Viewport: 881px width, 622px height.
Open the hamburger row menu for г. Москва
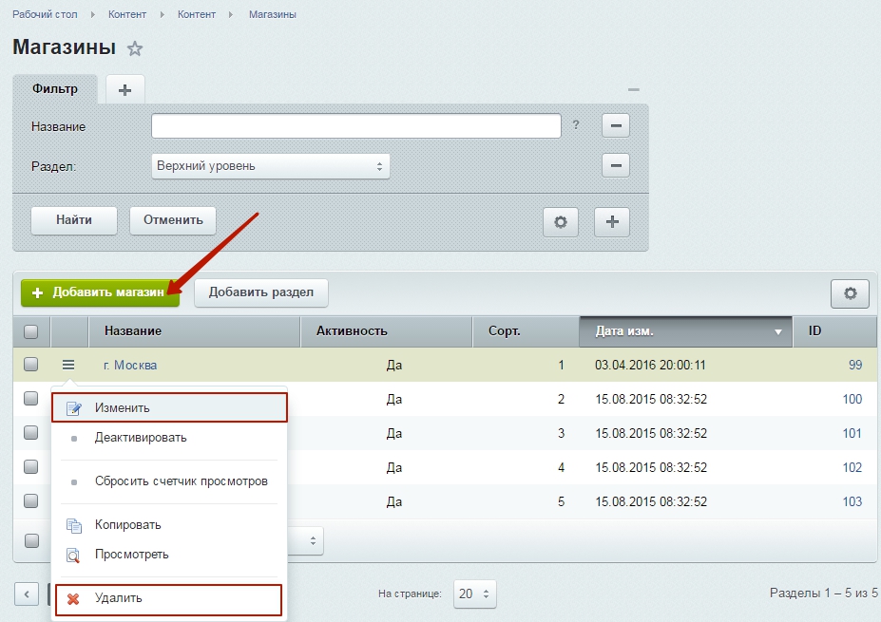[68, 365]
